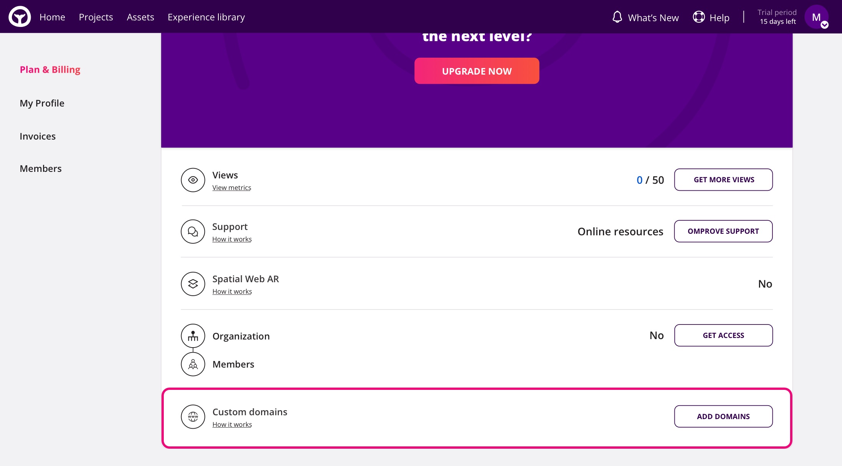Click View metrics link under Views
Screen dimensions: 842x466
[232, 188]
